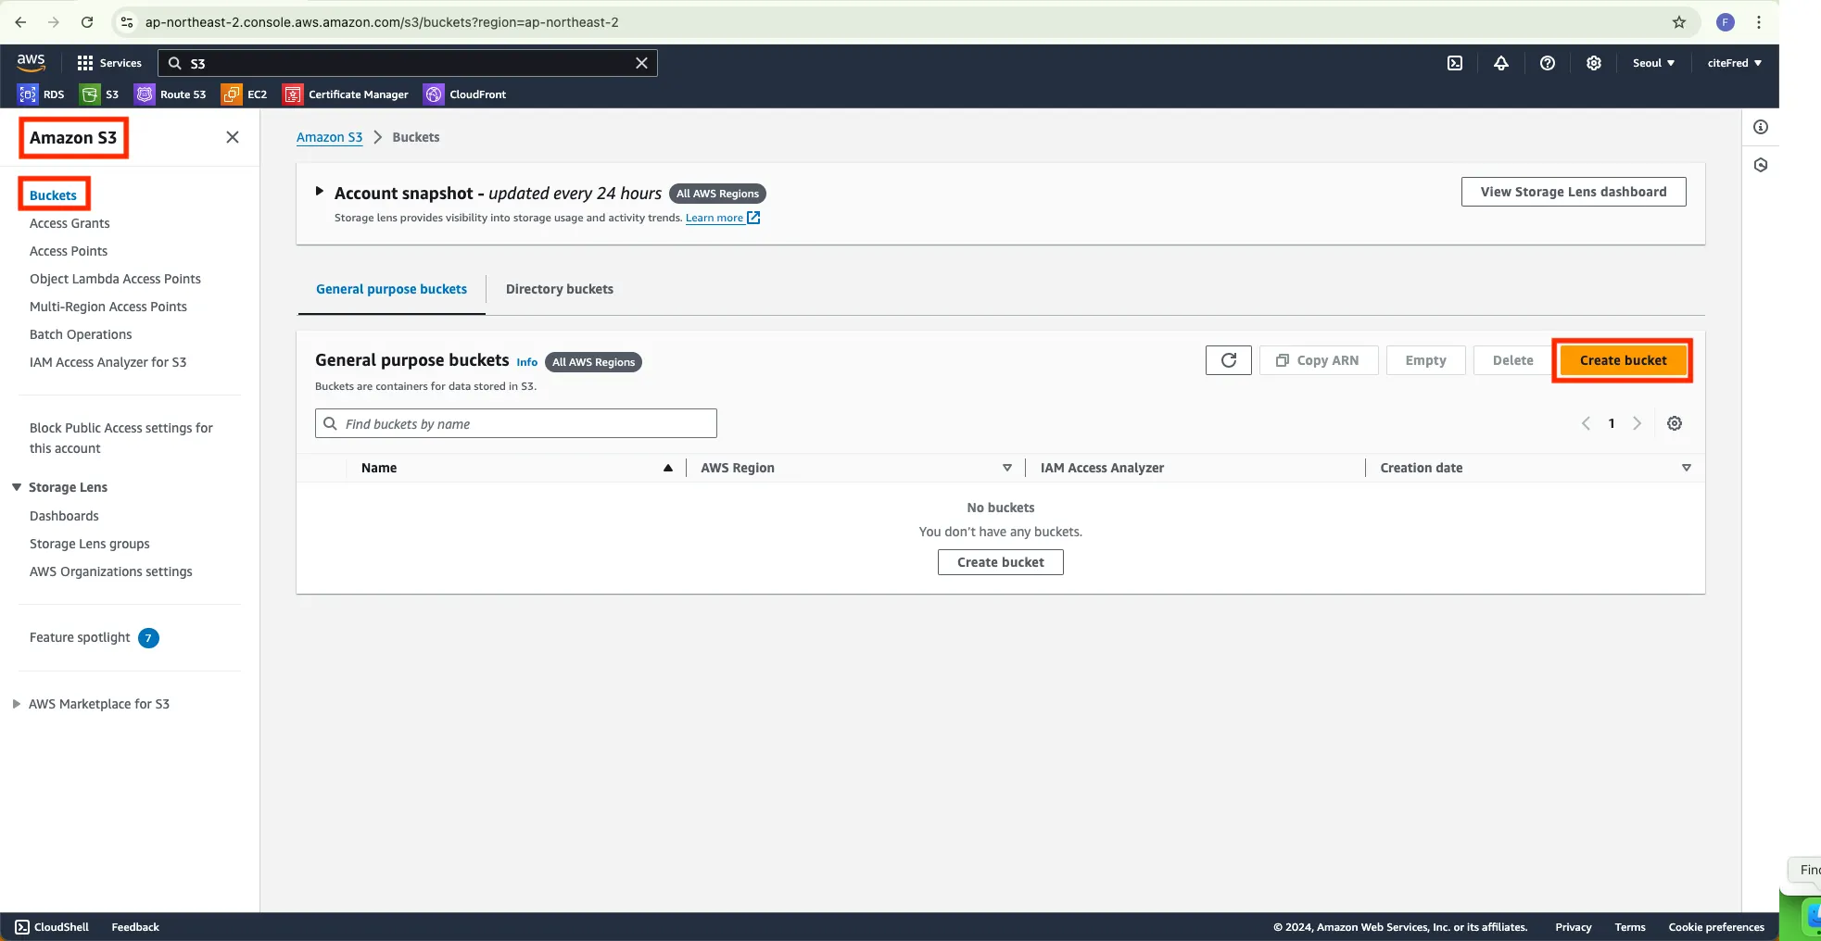Open Access Points in side navigation
The width and height of the screenshot is (1821, 941).
click(69, 251)
